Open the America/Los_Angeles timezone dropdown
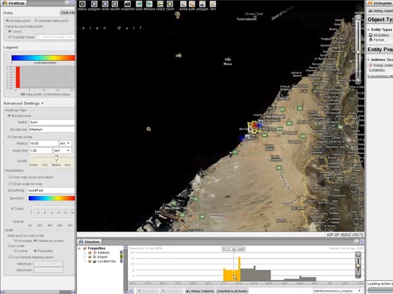The height and width of the screenshot is (294, 393). click(x=338, y=291)
